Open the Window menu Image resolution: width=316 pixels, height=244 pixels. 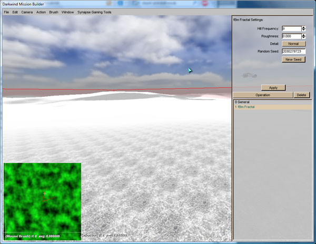point(67,12)
